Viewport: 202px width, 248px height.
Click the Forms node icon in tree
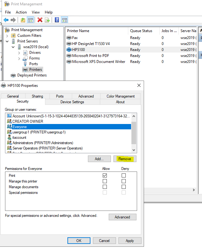pyautogui.click(x=25, y=58)
